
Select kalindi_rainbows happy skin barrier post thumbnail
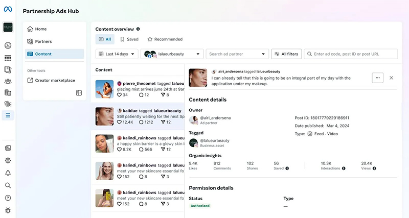104,143
